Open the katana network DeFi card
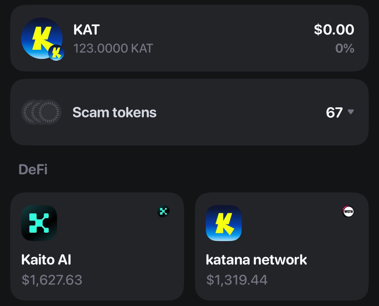Screen dimensions: 379x306 (282, 246)
